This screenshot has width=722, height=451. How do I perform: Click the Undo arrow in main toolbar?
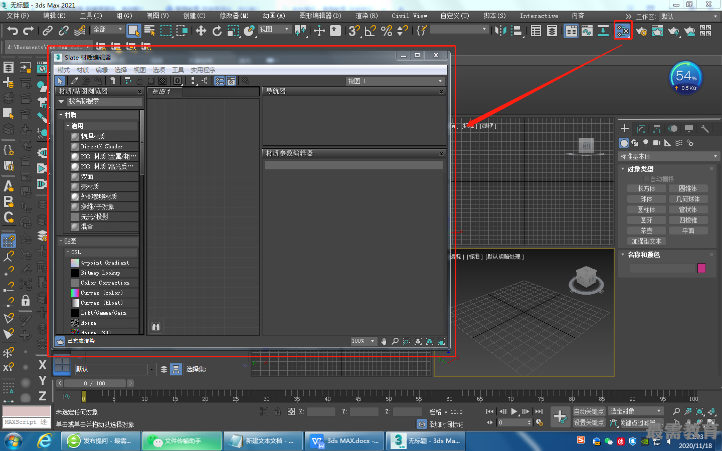pos(13,31)
